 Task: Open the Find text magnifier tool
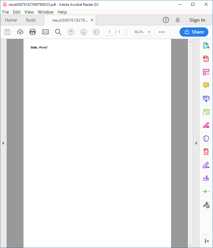[x=58, y=32]
